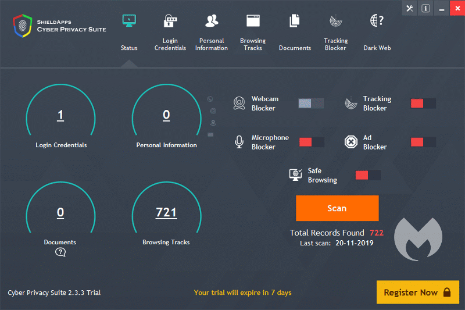Image resolution: width=465 pixels, height=310 pixels.
Task: Click the ShieldApps fingerprint shield logo
Action: tap(22, 26)
